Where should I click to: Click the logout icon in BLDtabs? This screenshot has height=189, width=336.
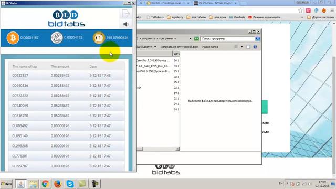pos(126,14)
